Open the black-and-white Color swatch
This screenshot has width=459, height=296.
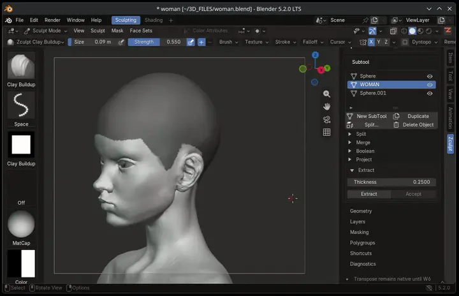point(21,263)
